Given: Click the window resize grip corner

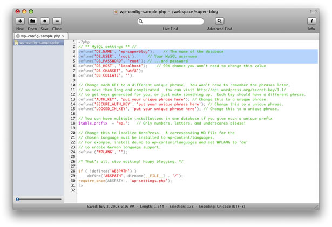Looking at the screenshot, I should (316, 207).
